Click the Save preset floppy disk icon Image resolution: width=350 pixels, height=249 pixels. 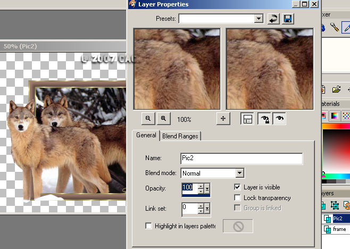click(288, 19)
